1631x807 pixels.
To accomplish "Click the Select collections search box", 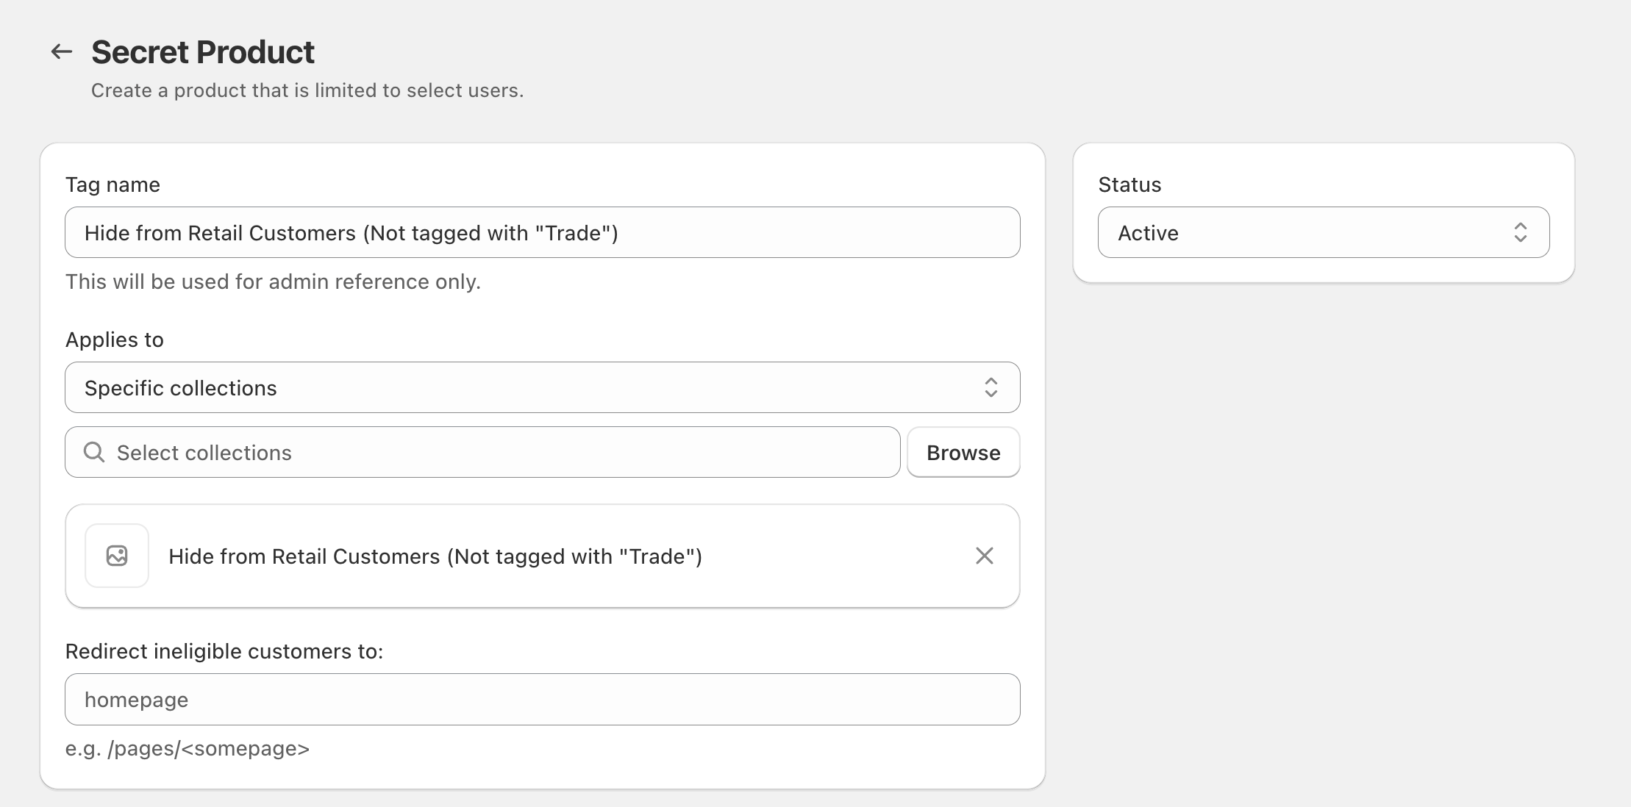I will coord(482,452).
